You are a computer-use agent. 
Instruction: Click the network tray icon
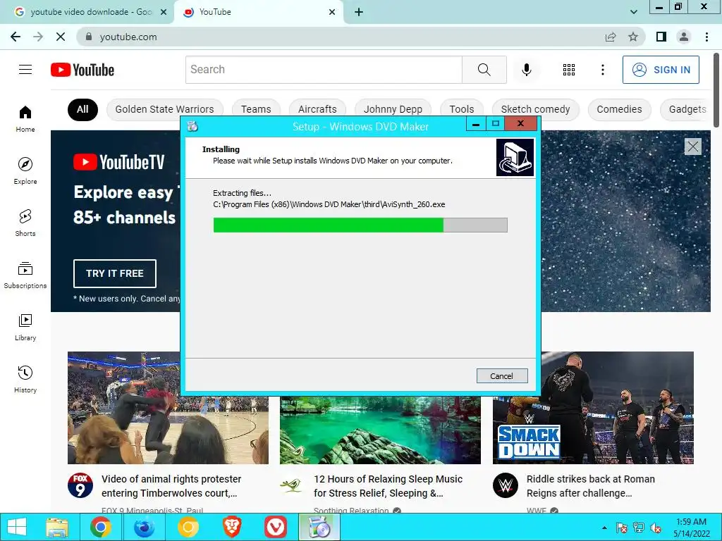point(639,528)
